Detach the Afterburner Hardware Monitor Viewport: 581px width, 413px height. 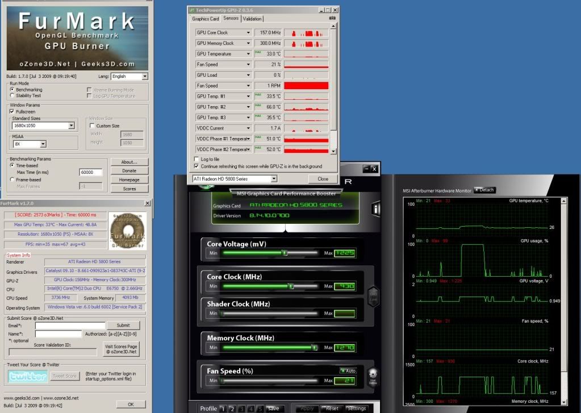tap(484, 190)
